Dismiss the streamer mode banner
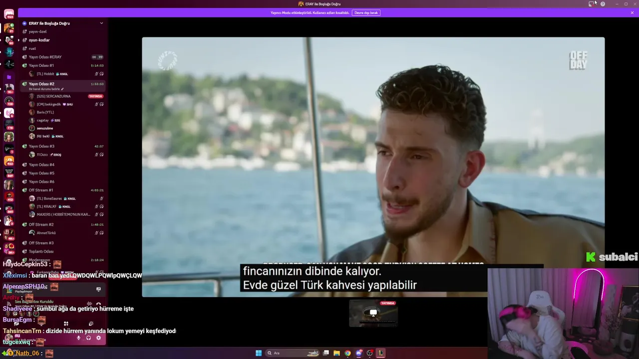The image size is (639, 359). (632, 12)
